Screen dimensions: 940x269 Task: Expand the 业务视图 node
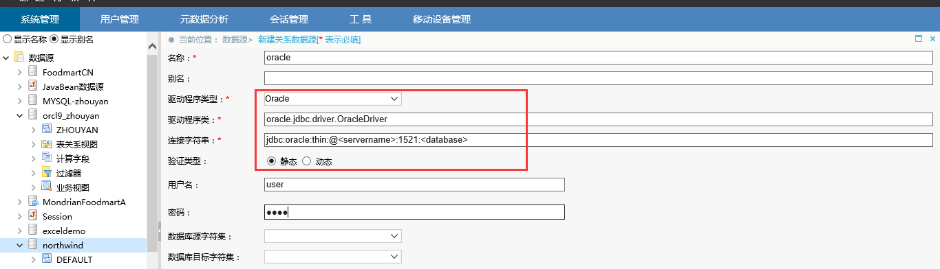tap(34, 187)
